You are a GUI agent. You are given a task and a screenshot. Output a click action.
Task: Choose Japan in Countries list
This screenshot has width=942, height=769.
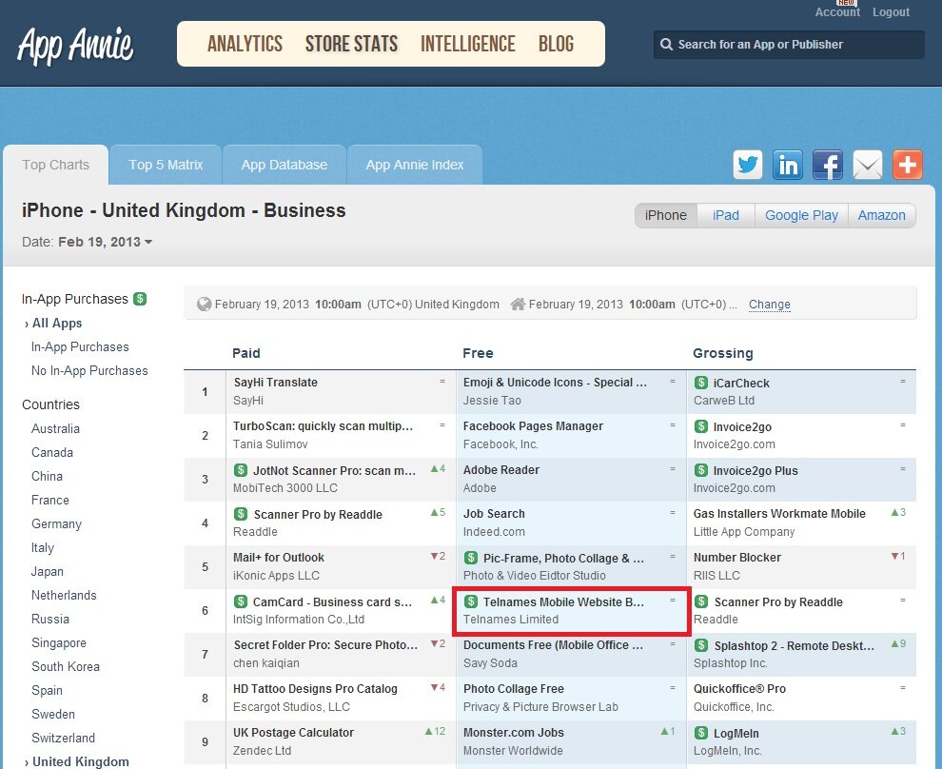tap(48, 571)
